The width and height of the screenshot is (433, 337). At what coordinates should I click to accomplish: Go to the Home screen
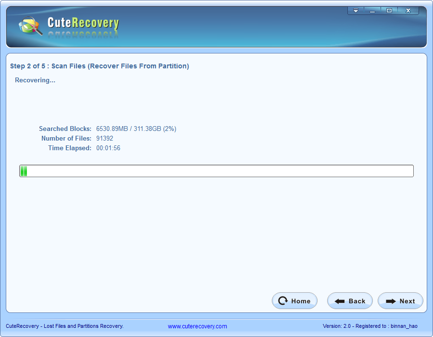(x=294, y=301)
